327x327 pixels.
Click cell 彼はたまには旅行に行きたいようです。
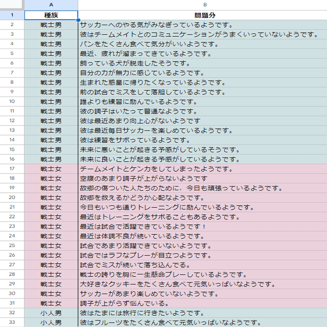pos(202,313)
